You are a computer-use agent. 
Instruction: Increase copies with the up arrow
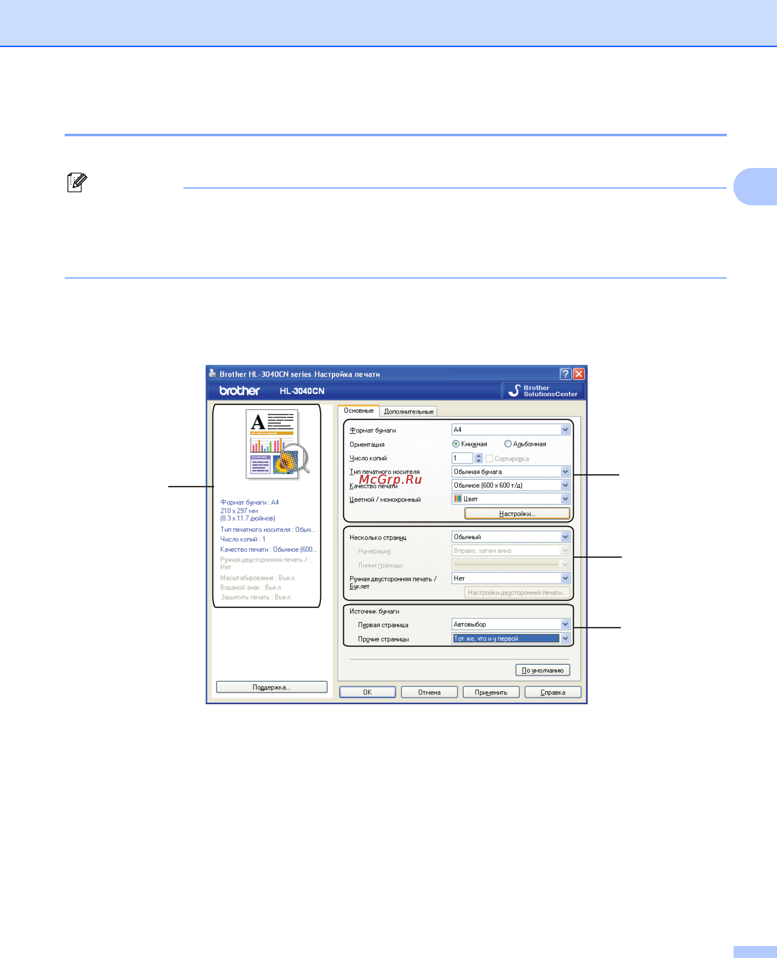pyautogui.click(x=478, y=455)
